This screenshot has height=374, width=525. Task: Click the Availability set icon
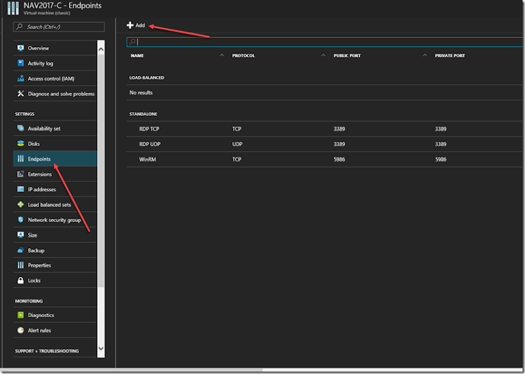tap(20, 128)
